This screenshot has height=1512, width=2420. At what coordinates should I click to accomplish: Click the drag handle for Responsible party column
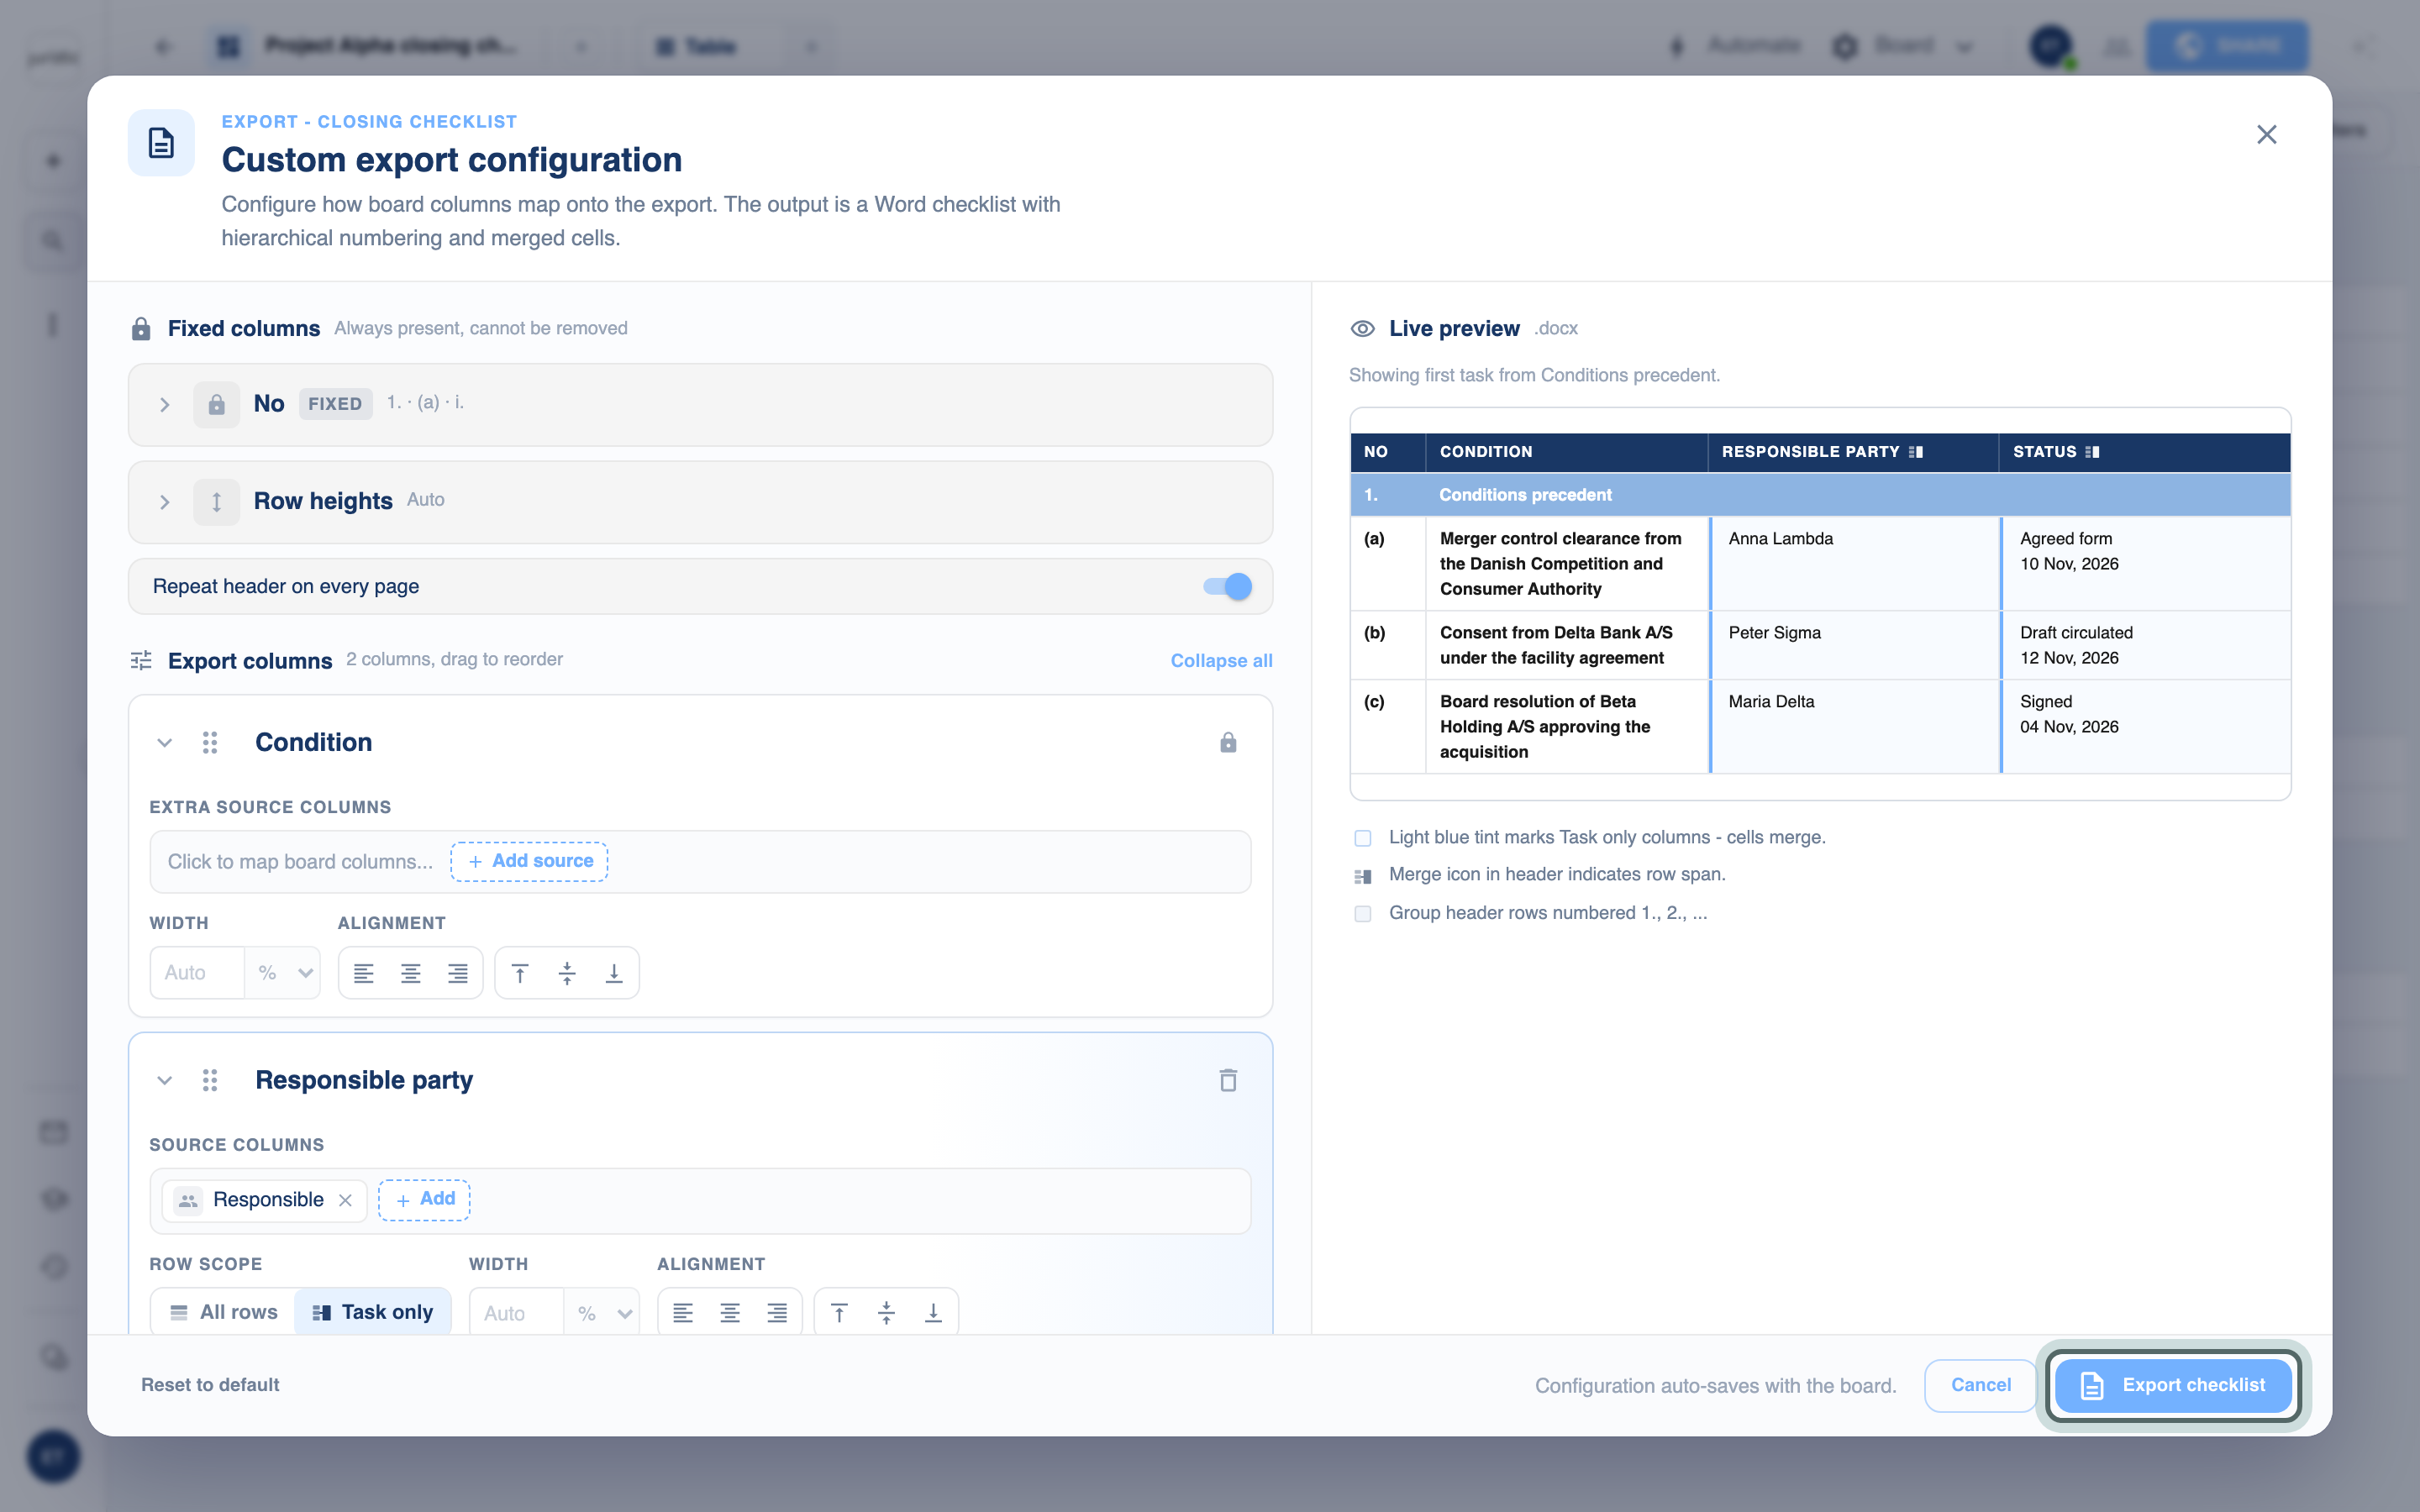210,1080
